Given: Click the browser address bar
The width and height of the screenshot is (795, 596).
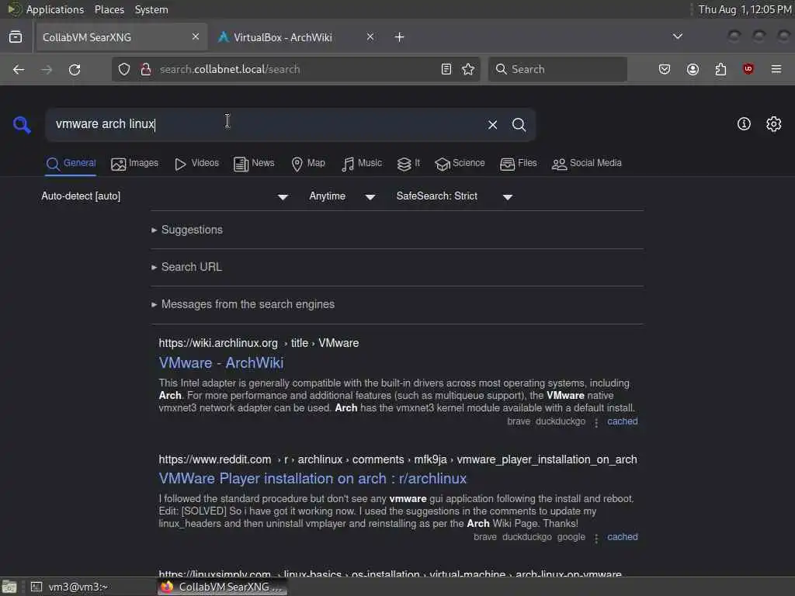Looking at the screenshot, I should pyautogui.click(x=294, y=69).
